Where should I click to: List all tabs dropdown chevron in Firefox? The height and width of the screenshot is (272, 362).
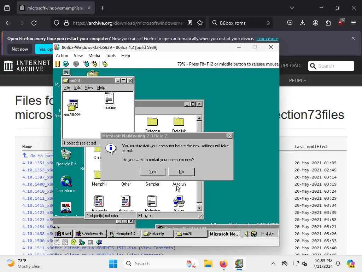[292, 8]
